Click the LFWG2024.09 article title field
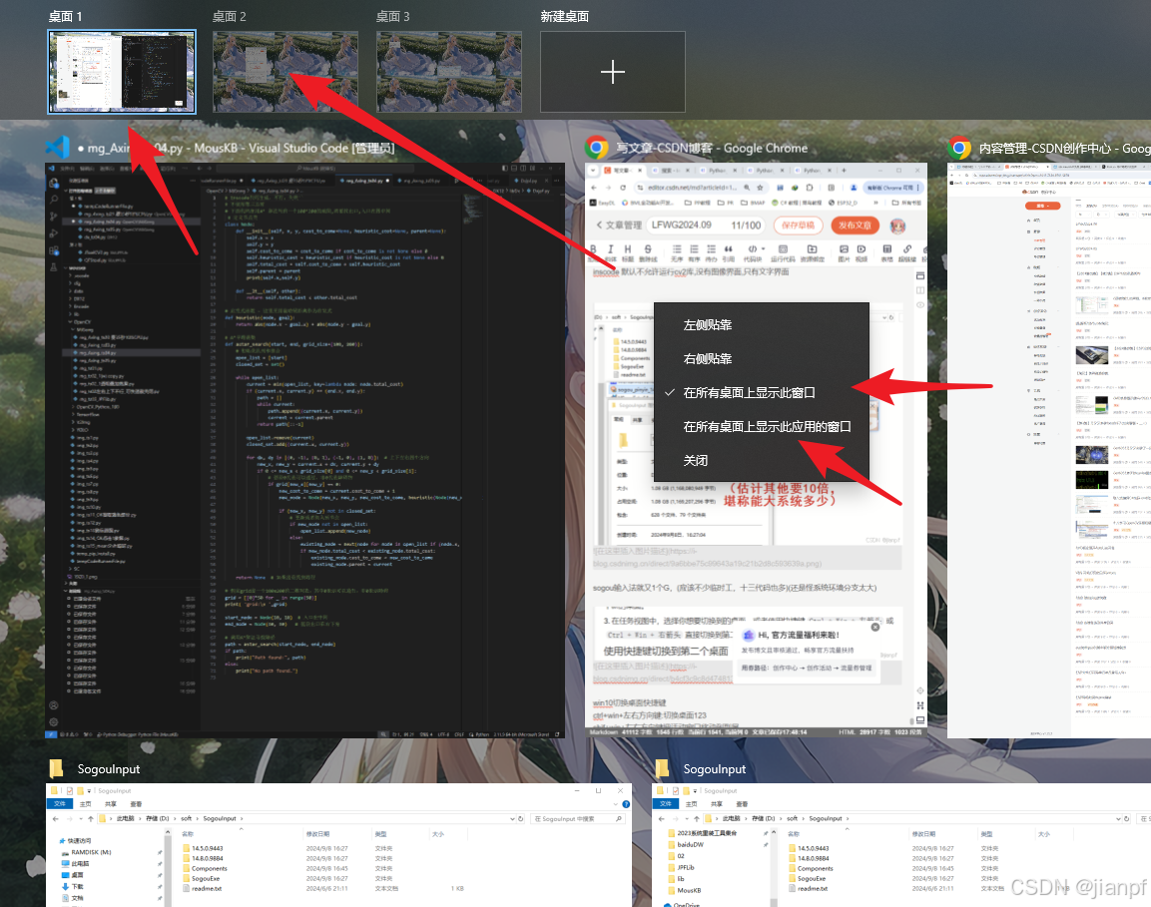 706,226
